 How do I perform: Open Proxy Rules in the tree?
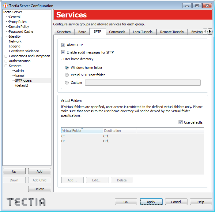18,22
